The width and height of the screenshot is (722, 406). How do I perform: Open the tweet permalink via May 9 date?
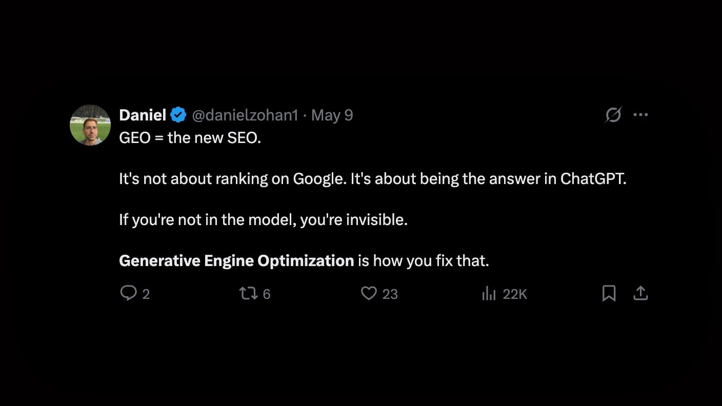pos(332,115)
